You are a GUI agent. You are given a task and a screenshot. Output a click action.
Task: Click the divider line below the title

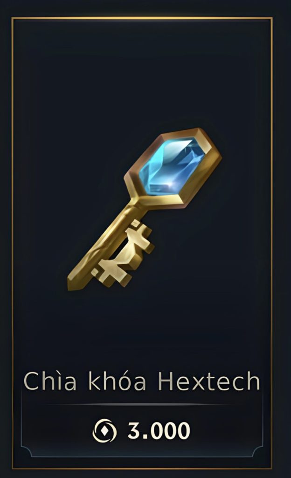[x=142, y=405]
